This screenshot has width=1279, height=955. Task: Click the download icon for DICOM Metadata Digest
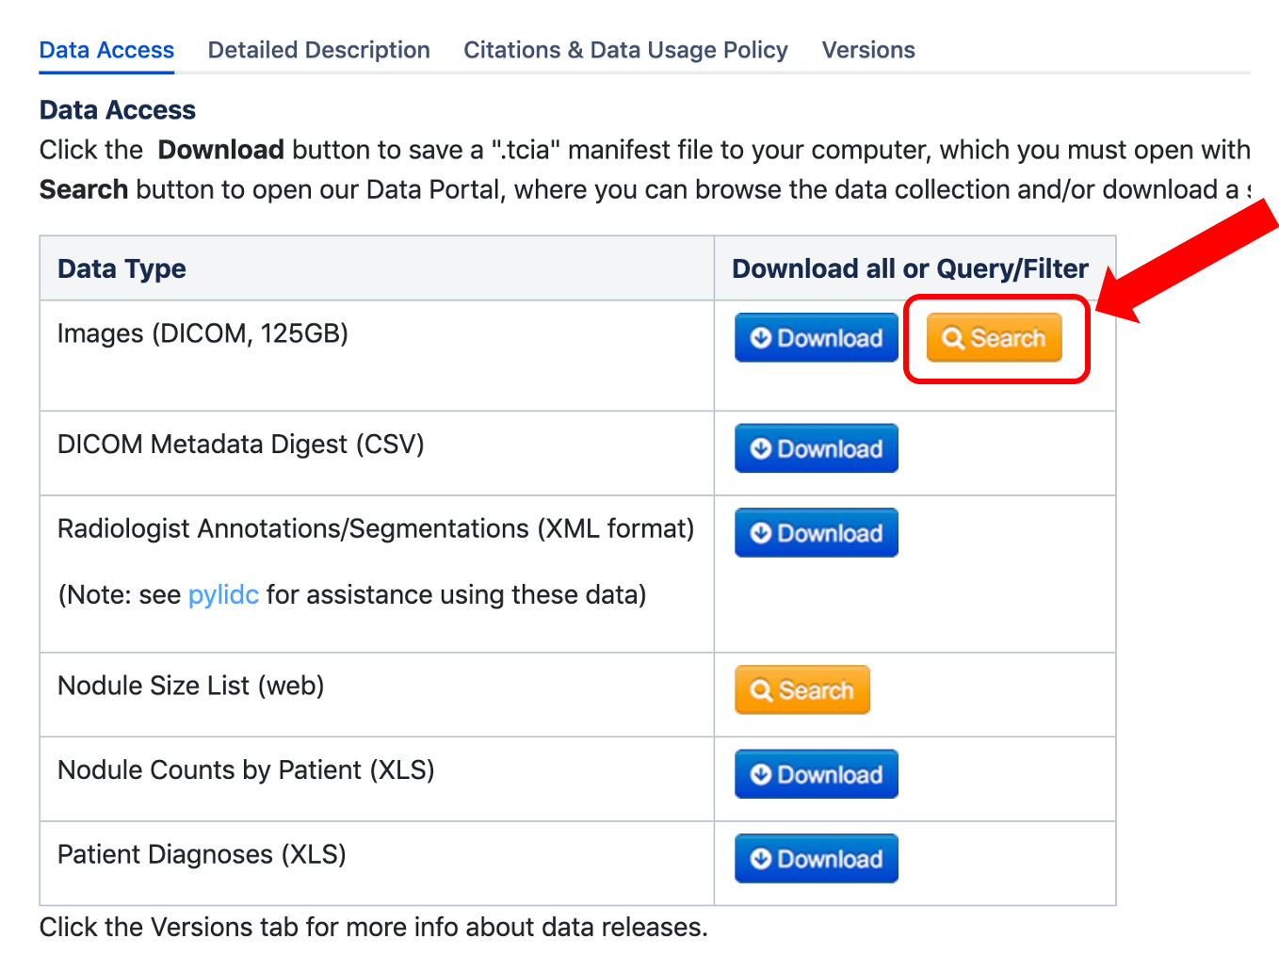[x=761, y=448]
